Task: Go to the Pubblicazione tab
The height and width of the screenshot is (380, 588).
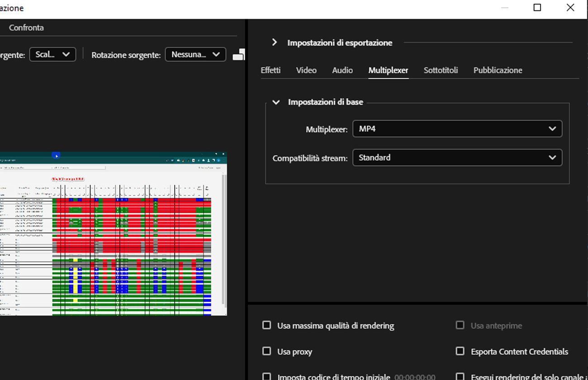Action: [x=498, y=71]
